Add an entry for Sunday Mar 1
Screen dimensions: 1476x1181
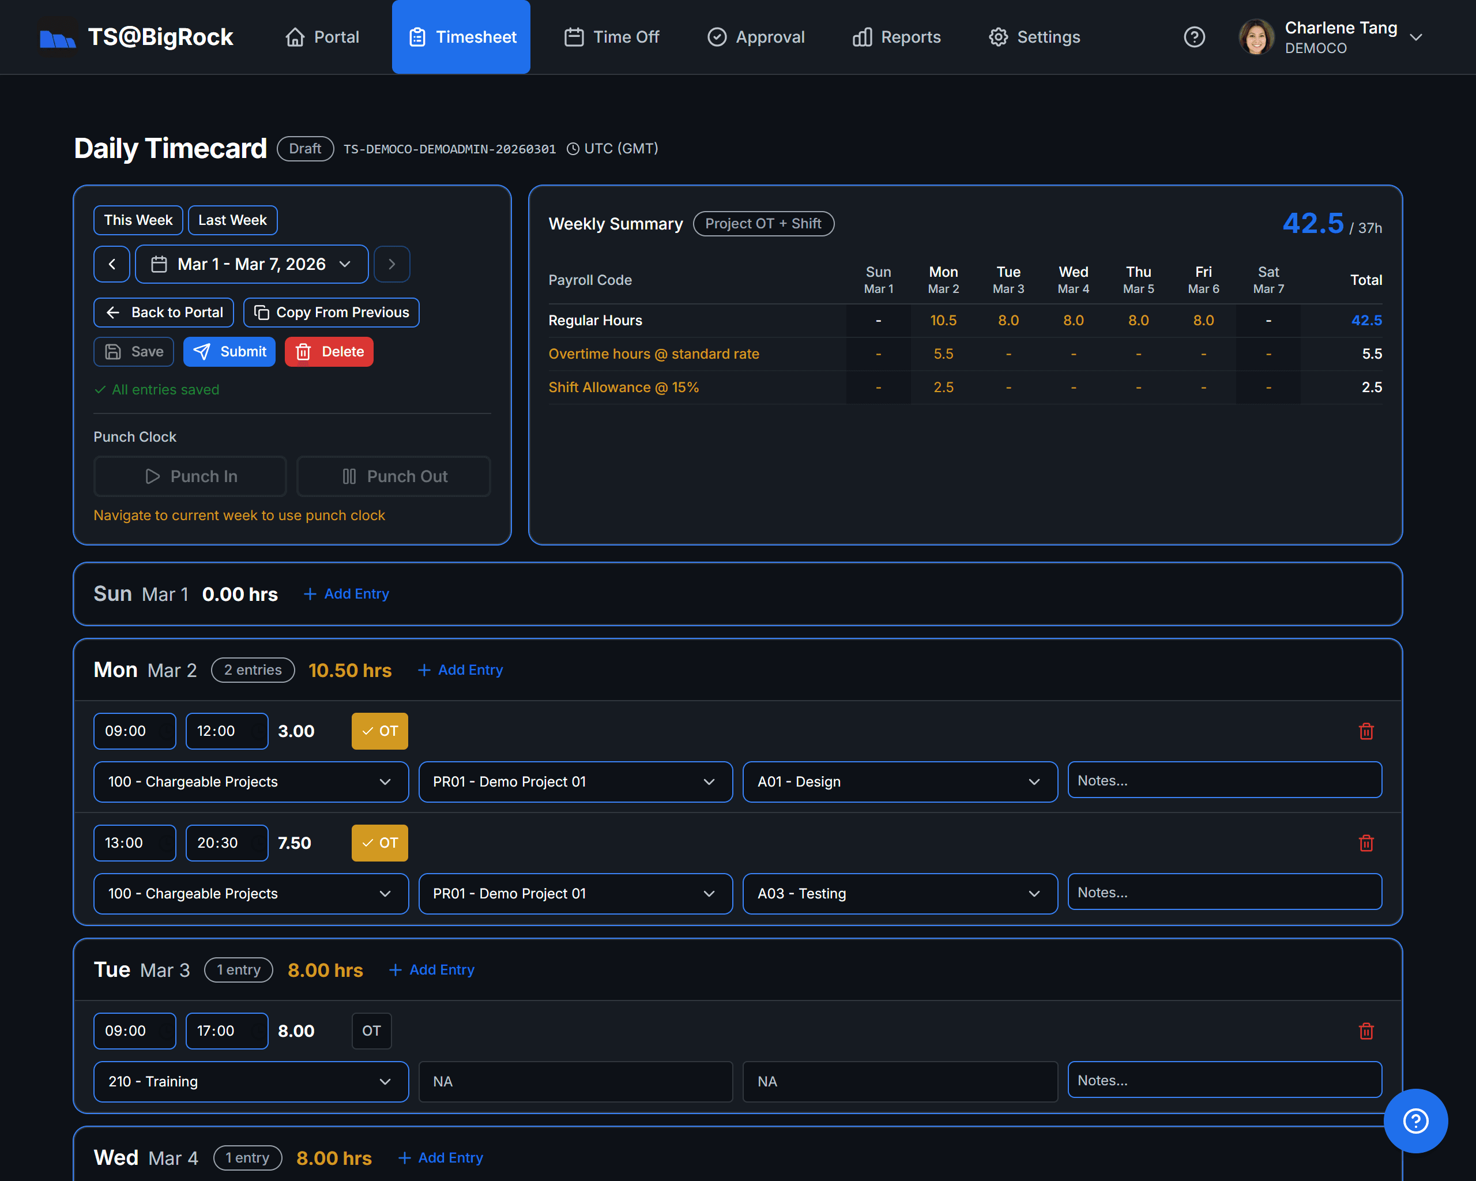[346, 593]
